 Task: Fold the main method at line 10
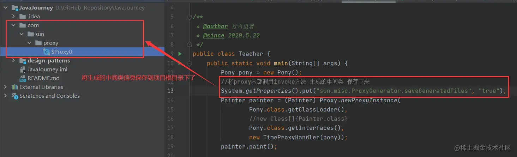[190, 64]
